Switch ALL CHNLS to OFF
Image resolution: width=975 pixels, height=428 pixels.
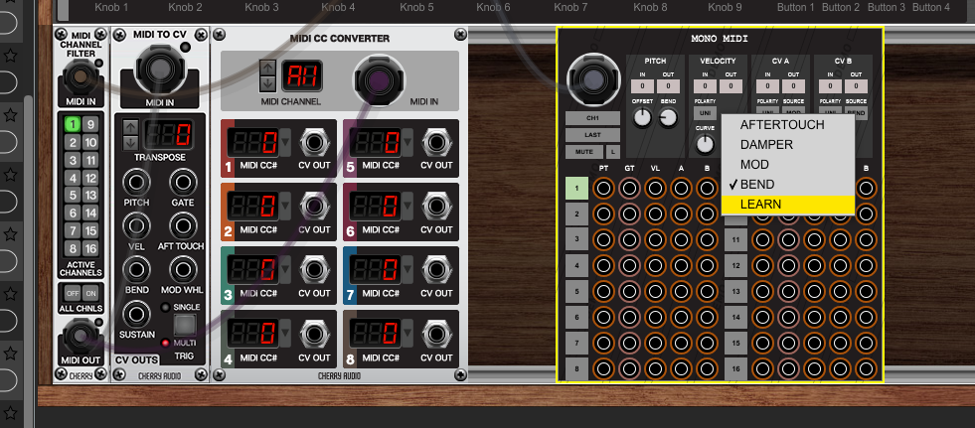pos(73,293)
